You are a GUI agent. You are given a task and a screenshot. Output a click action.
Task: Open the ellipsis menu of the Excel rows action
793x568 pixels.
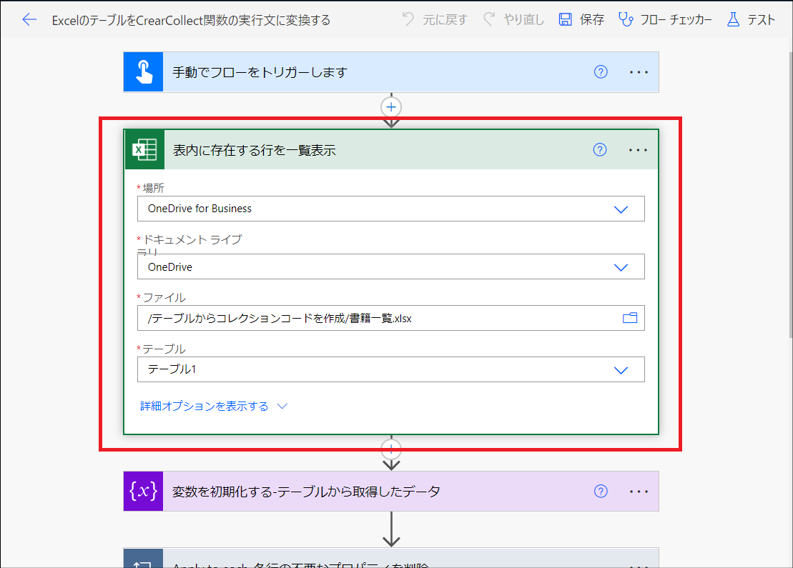[x=639, y=150]
